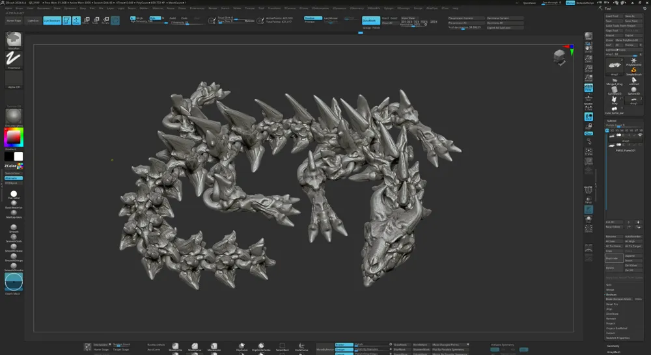The height and width of the screenshot is (355, 651).
Task: Open the Transform menu
Action: coord(274,8)
